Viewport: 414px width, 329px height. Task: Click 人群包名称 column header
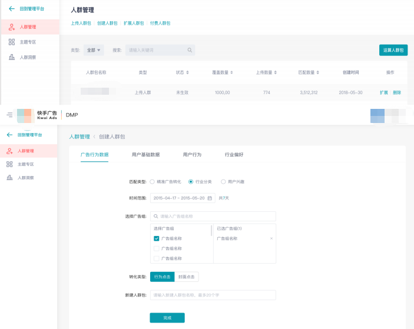[96, 72]
